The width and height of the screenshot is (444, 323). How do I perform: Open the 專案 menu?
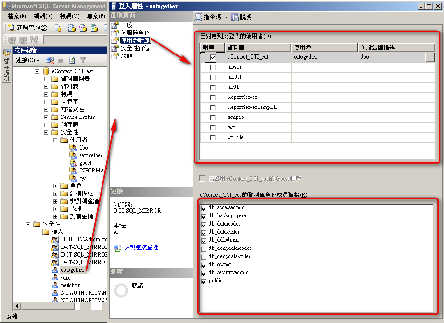tap(96, 16)
